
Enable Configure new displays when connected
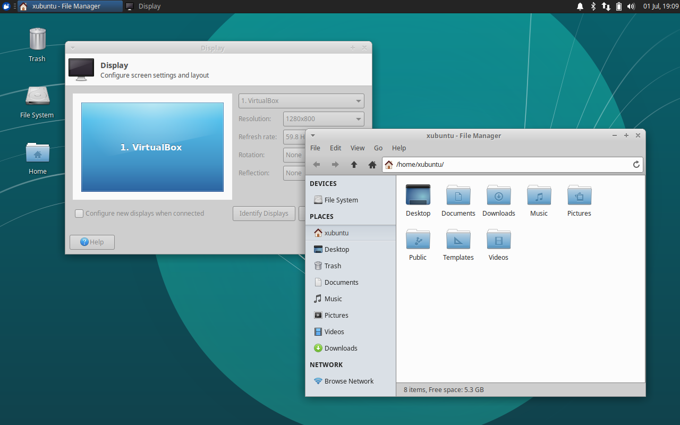79,213
